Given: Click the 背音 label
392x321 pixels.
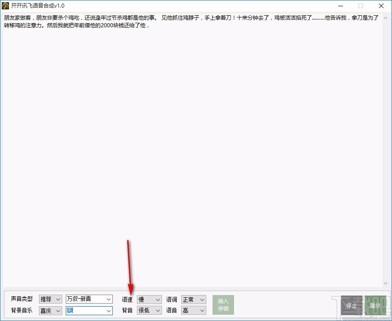Looking at the screenshot, I should point(127,310).
